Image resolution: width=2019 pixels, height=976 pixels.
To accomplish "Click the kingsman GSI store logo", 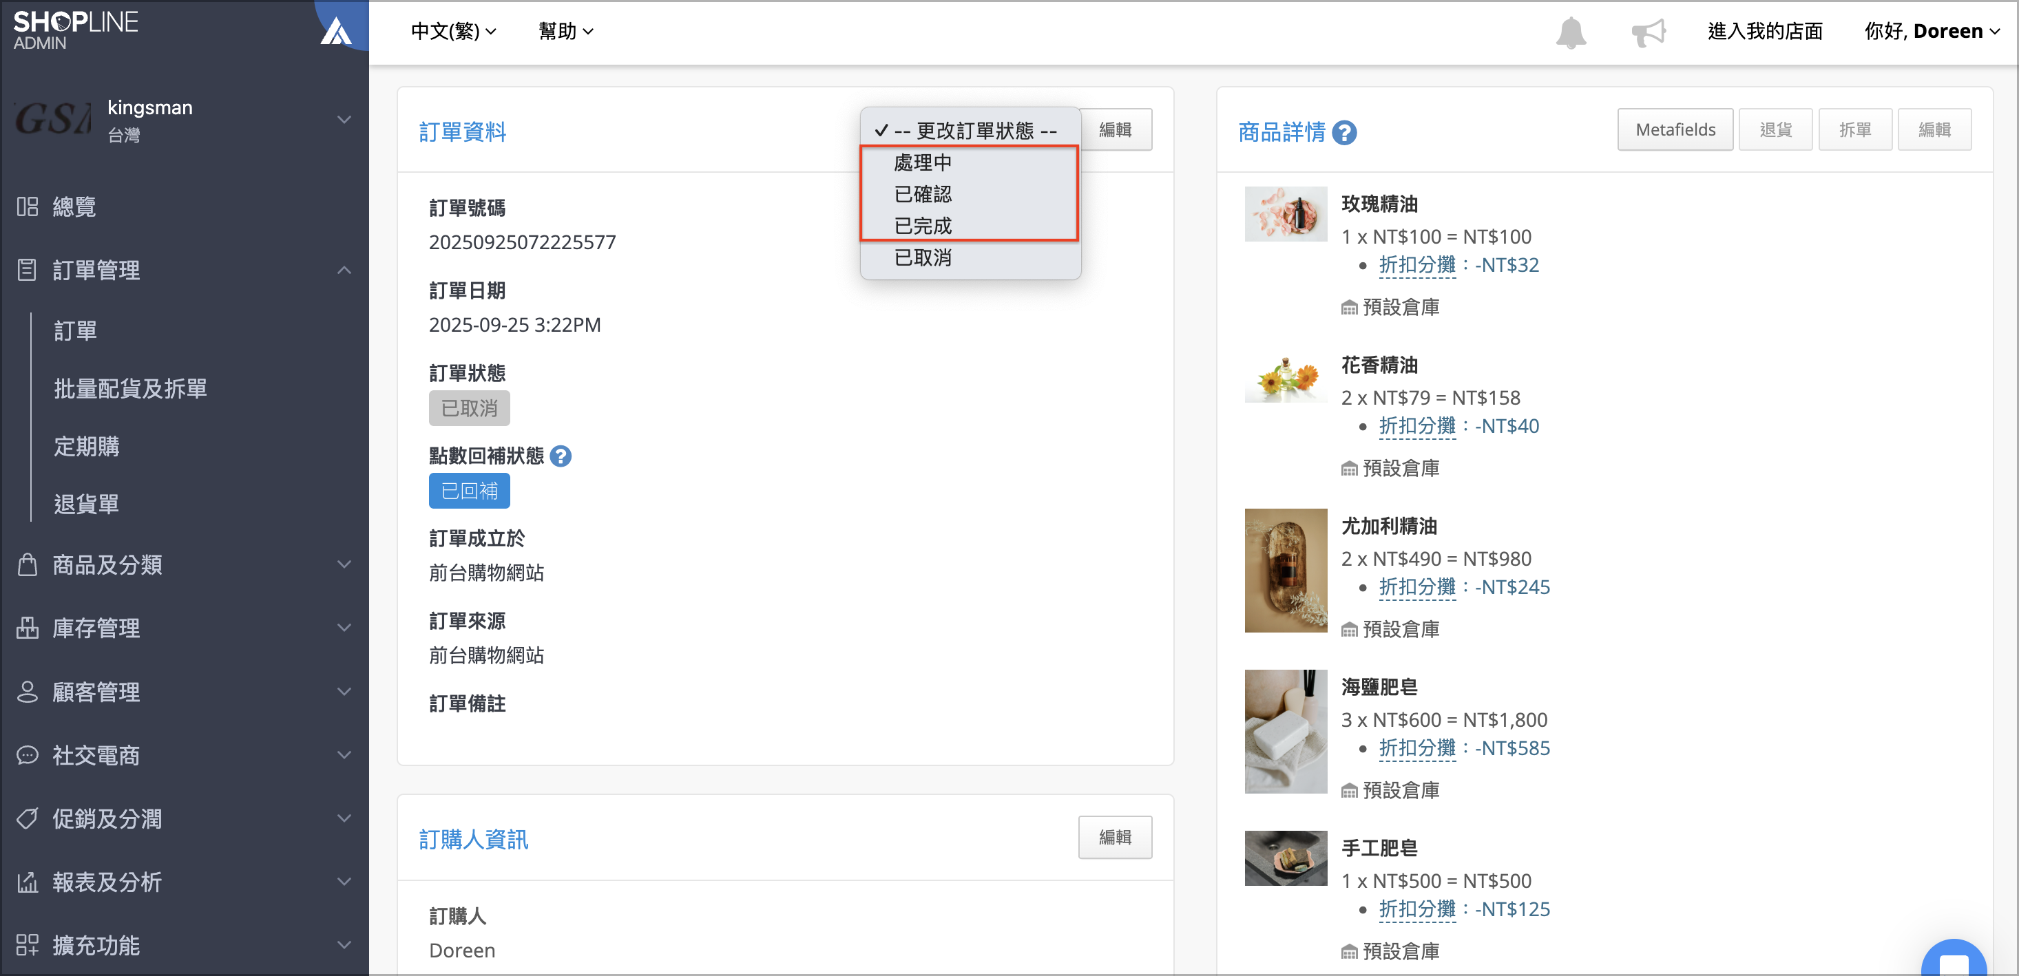I will 53,120.
